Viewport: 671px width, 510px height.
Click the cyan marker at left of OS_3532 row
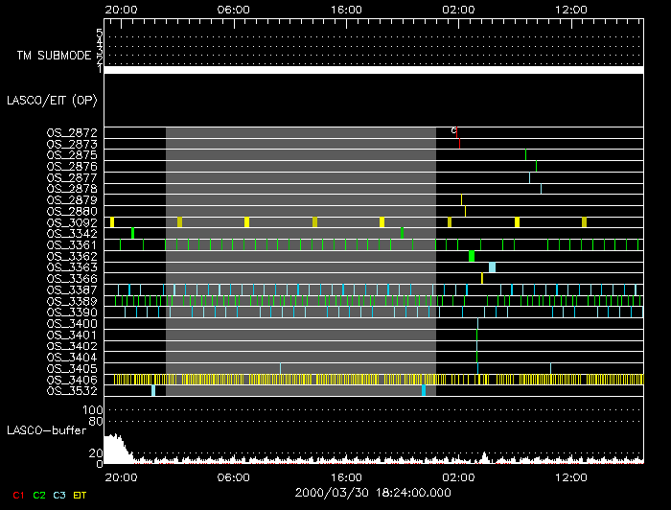pos(153,390)
